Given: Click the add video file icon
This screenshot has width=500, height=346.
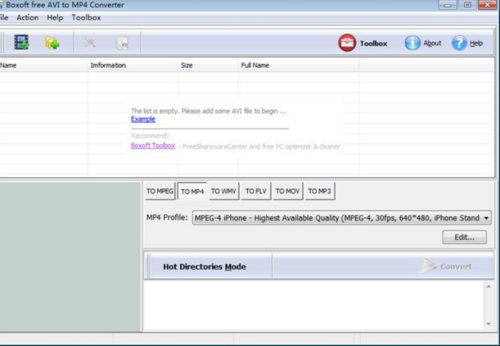Looking at the screenshot, I should click(x=21, y=42).
